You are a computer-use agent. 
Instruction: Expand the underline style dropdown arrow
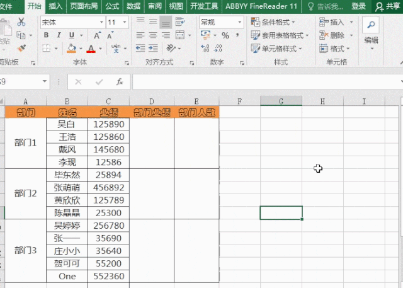[81, 35]
